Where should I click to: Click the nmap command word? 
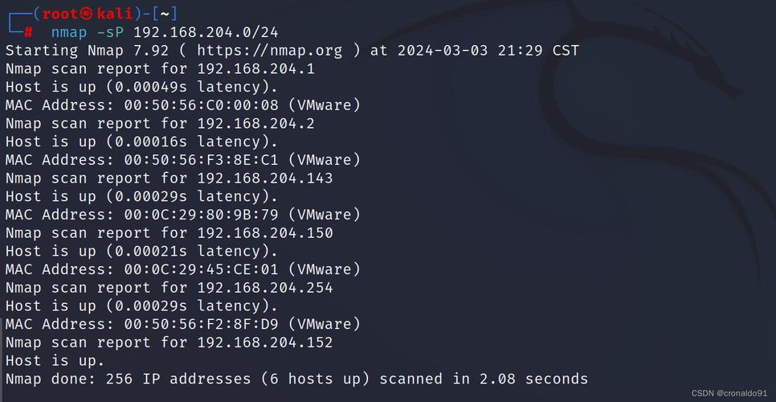pyautogui.click(x=69, y=33)
